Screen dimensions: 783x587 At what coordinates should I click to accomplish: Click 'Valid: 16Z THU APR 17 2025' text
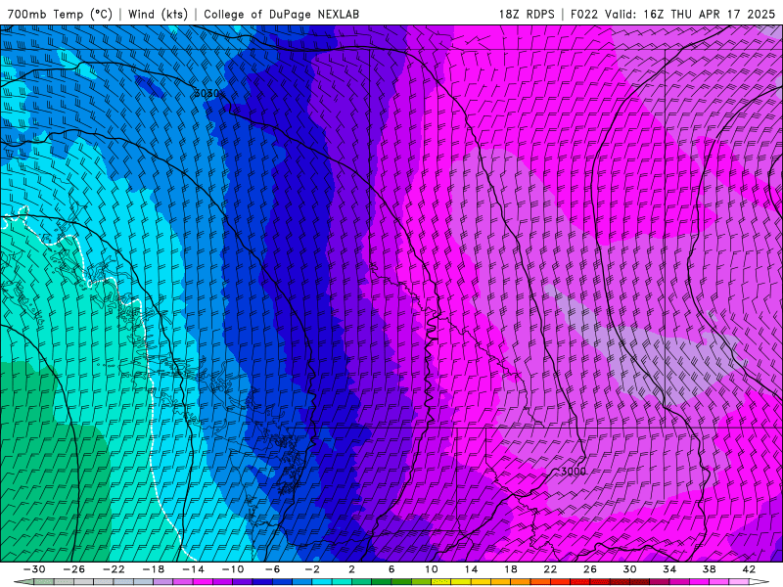point(690,14)
